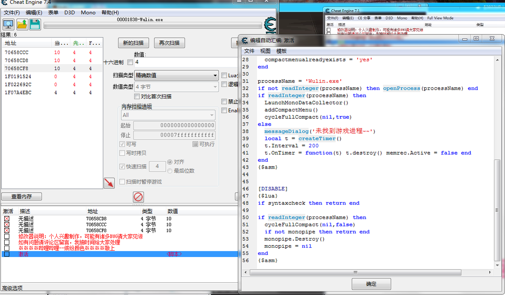Toggle the 激活 script row checkbox
Viewport: 505px width, 295px height.
pyautogui.click(x=7, y=254)
